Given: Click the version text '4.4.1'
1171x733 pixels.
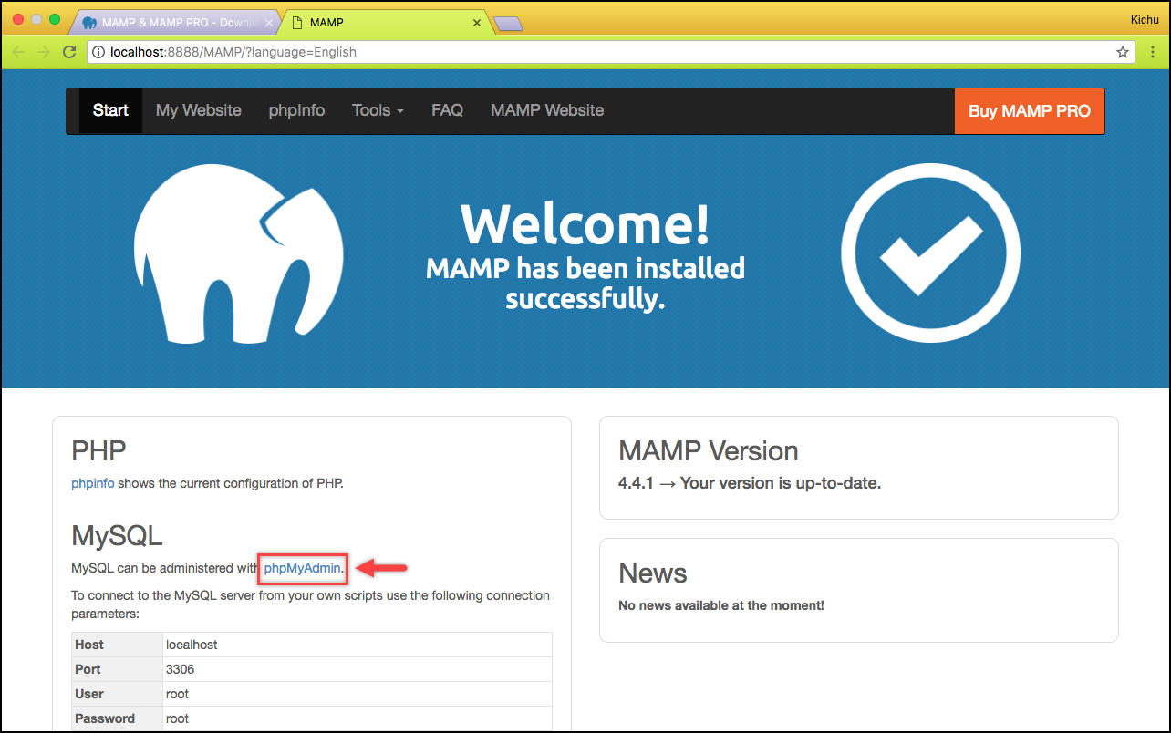Looking at the screenshot, I should [x=636, y=483].
